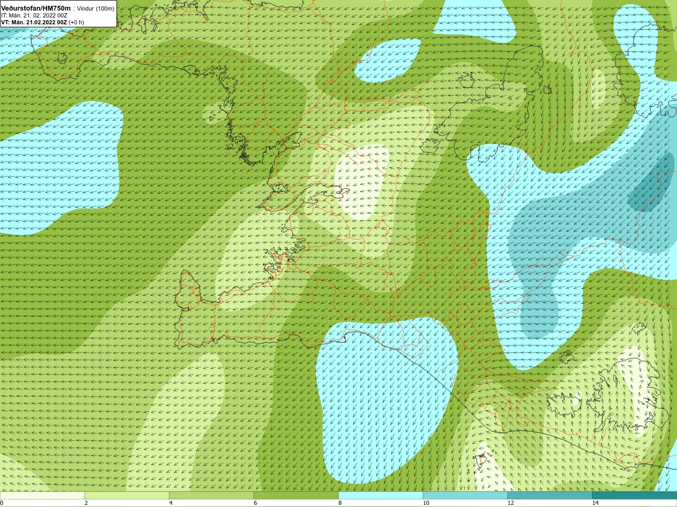
Task: Click the light green 2–4 legend swatch
Action: pyautogui.click(x=127, y=495)
